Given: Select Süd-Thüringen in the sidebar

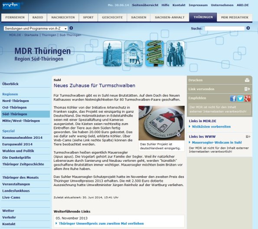Looking at the screenshot, I should coord(26,114).
